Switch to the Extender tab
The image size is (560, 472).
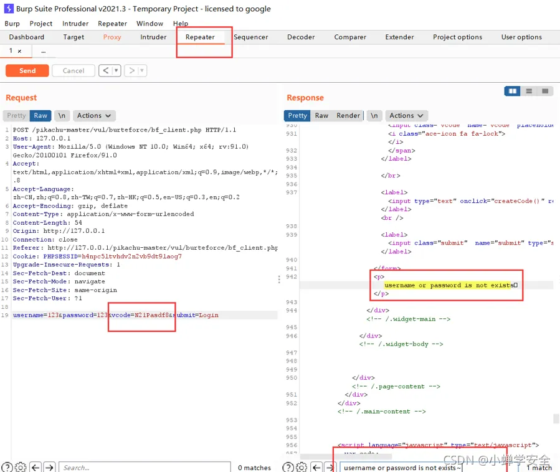tap(399, 37)
